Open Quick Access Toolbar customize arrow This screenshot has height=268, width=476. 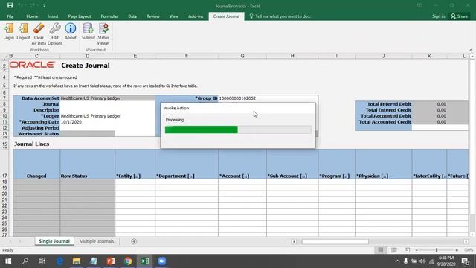click(45, 6)
